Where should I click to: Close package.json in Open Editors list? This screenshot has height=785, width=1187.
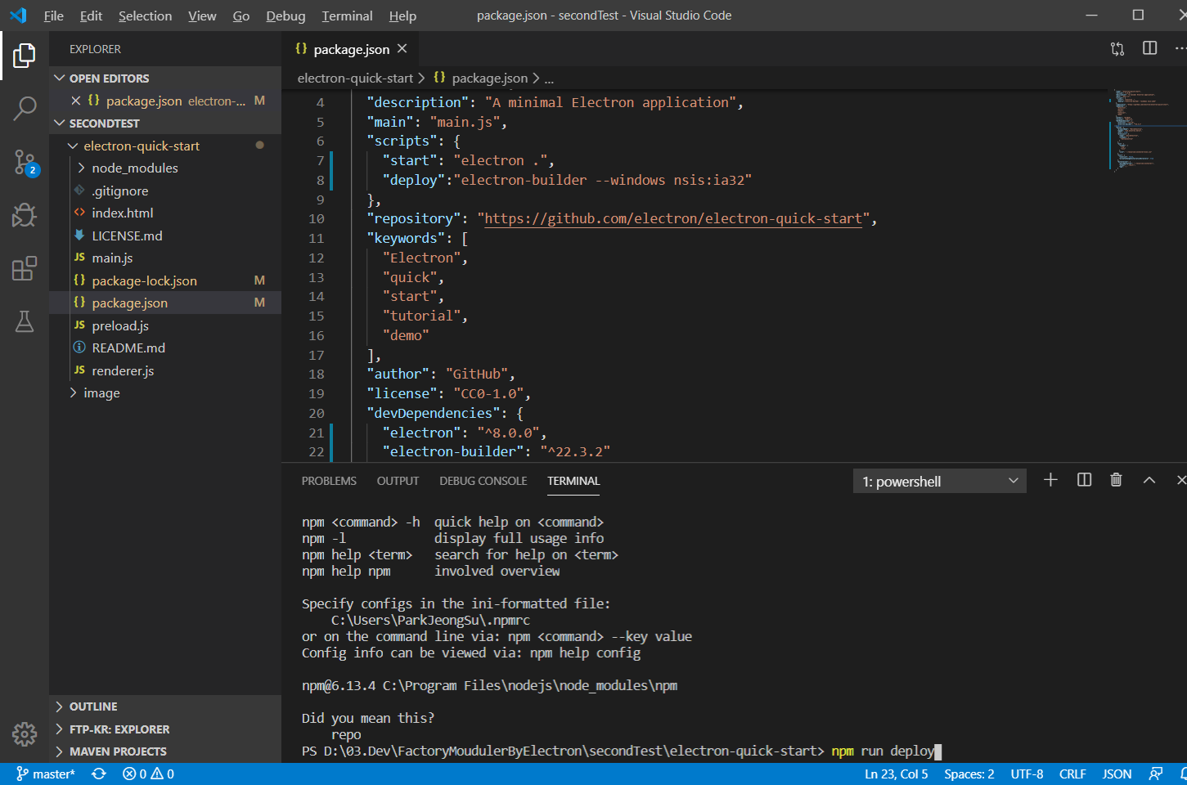(x=75, y=101)
